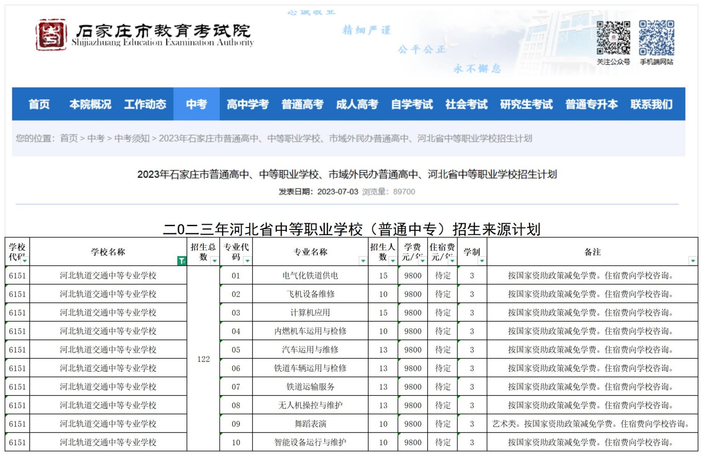This screenshot has width=703, height=456.
Task: Select the 电气化铁道供电 major cell
Action: (x=310, y=276)
